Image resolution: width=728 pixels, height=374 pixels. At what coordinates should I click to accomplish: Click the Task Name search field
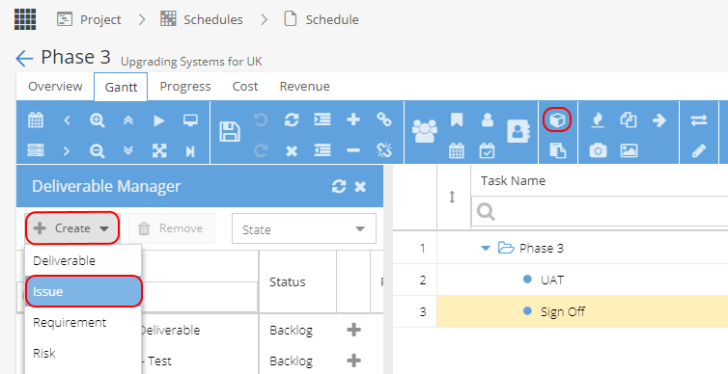pos(600,211)
